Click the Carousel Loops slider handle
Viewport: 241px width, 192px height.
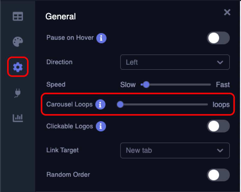120,104
